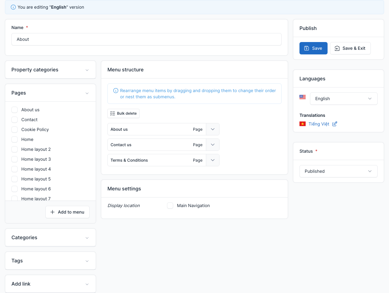
Task: Click the Display location label
Action: [123, 206]
